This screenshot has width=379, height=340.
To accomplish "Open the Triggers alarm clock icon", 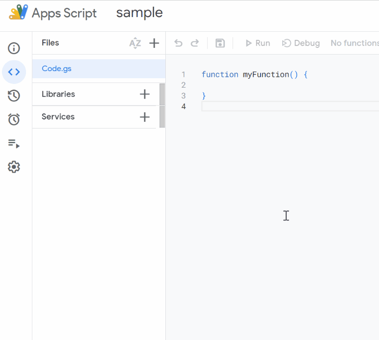I will pos(14,119).
